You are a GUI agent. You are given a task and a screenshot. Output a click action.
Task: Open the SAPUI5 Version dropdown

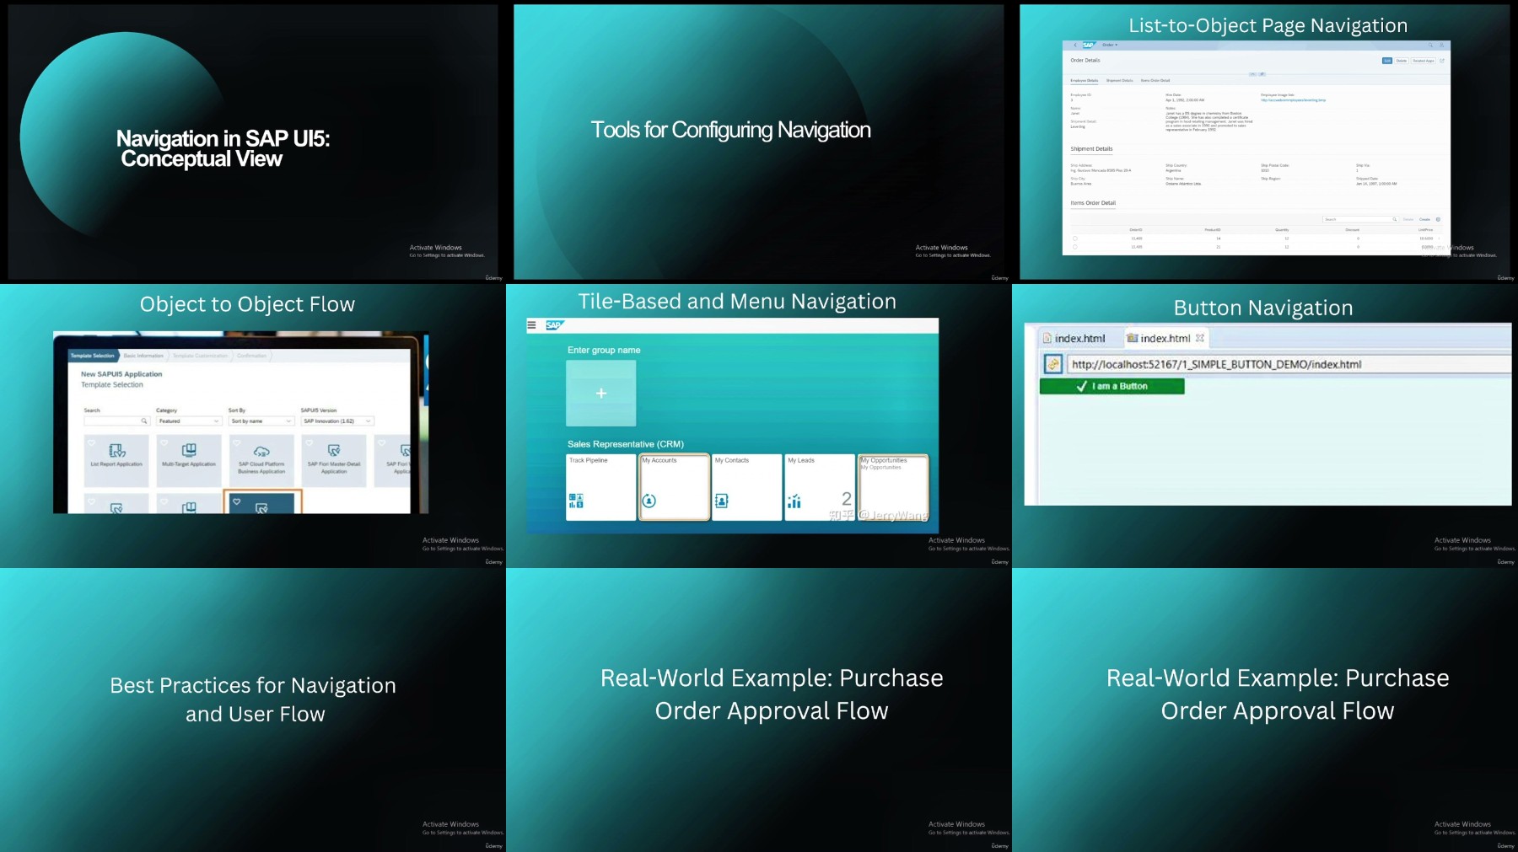337,421
